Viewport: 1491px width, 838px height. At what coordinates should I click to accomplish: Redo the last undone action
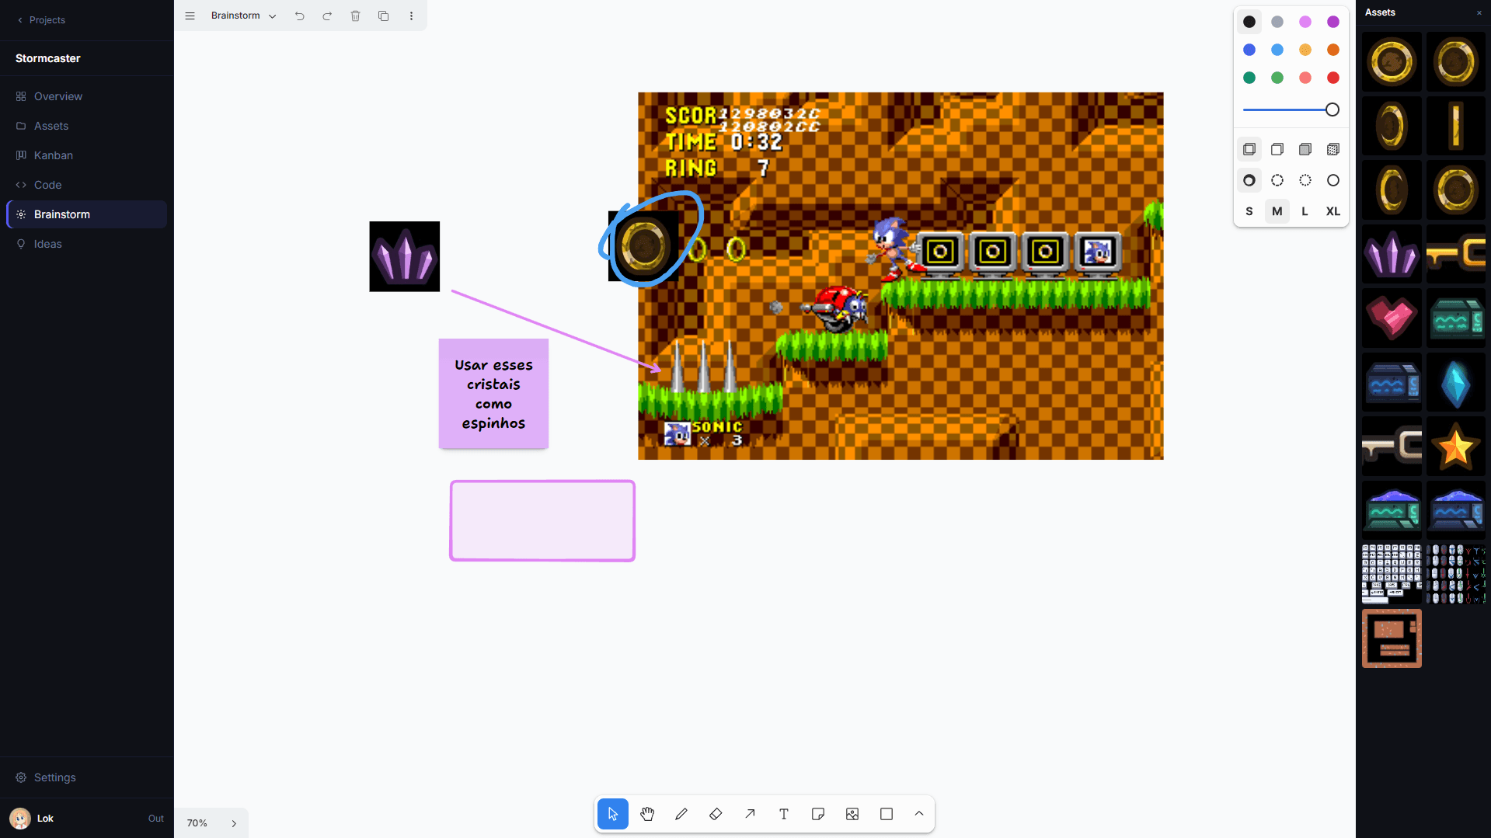point(328,16)
